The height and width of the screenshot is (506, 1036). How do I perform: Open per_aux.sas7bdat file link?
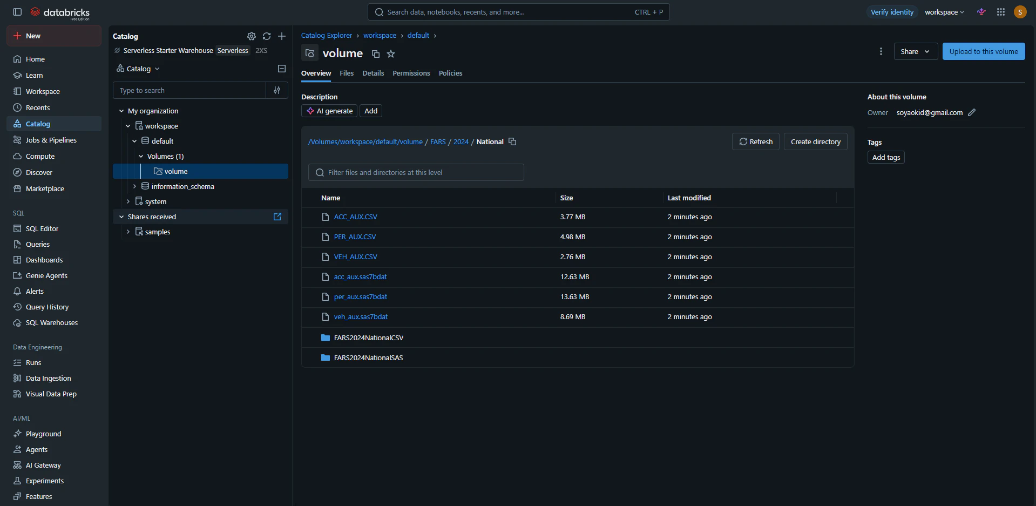[x=360, y=296]
